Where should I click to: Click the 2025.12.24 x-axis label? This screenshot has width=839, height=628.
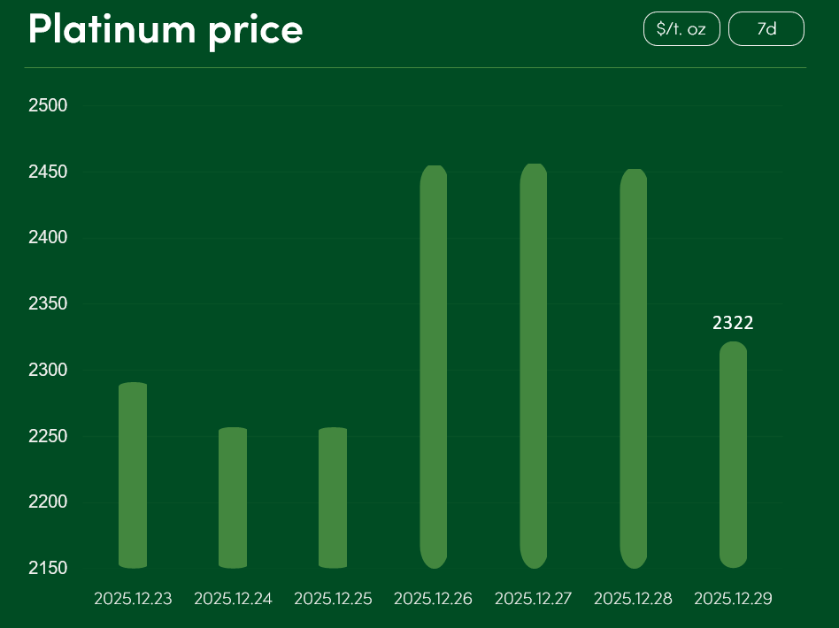point(233,599)
